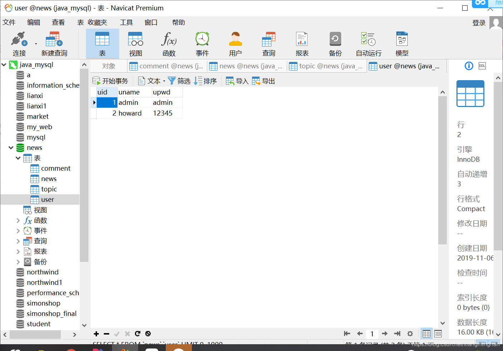The image size is (503, 351).
Task: Select the topic table in the tree
Action: tap(49, 189)
